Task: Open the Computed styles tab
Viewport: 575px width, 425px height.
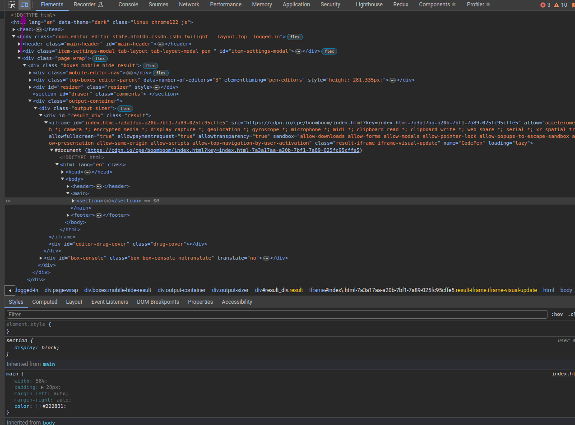Action: 45,302
